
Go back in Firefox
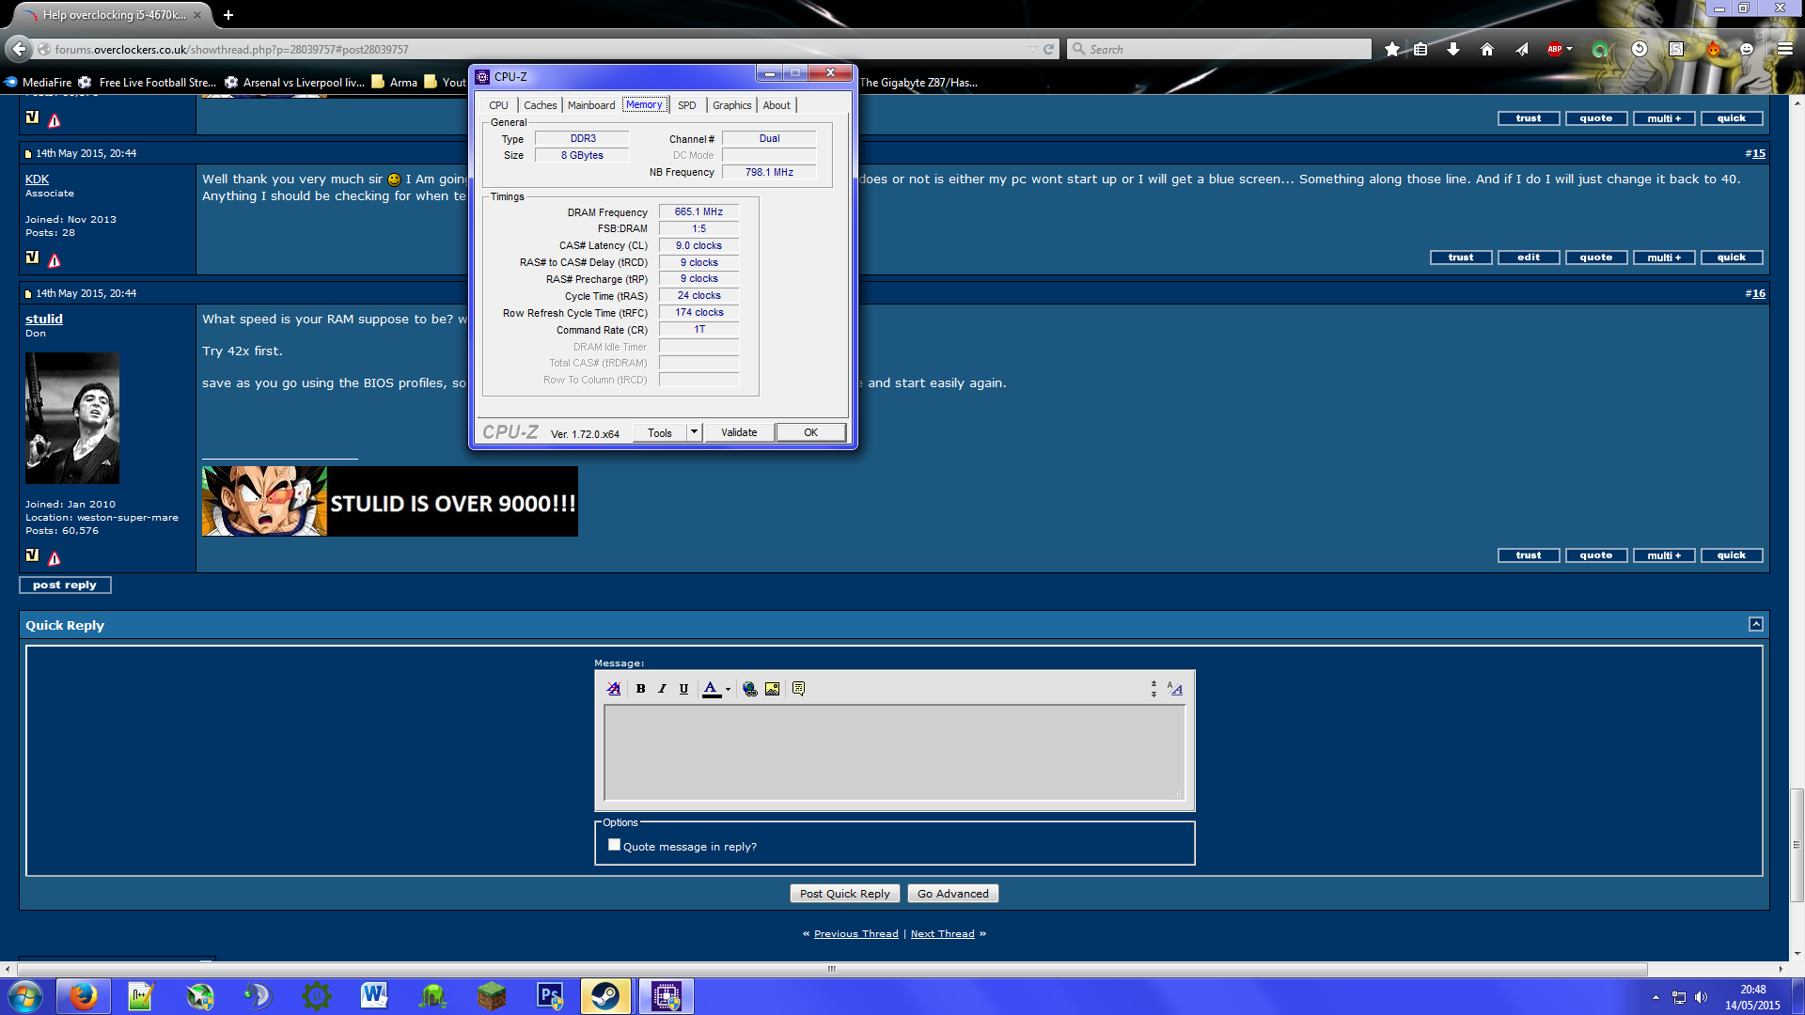click(x=19, y=49)
